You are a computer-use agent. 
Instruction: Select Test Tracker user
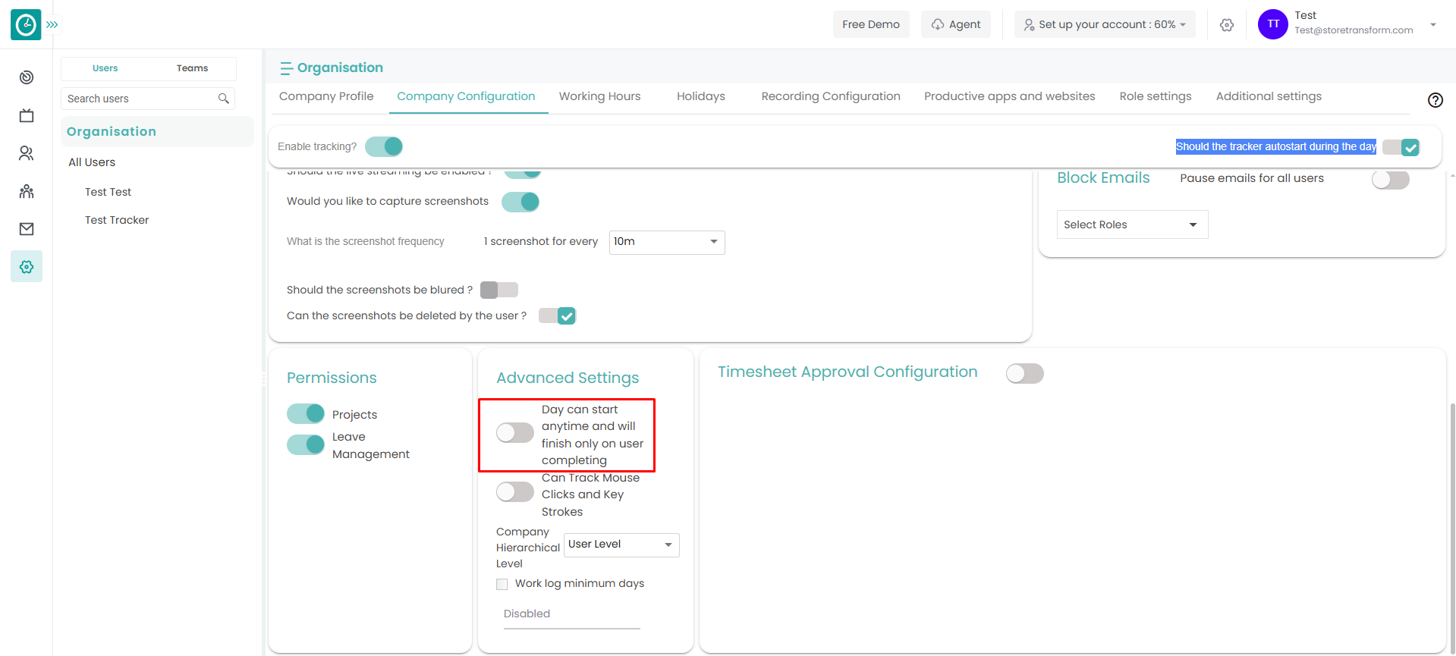click(117, 220)
